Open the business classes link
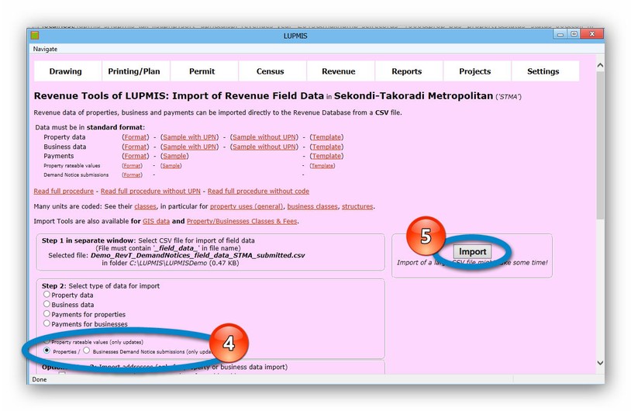This screenshot has width=631, height=411. (x=312, y=206)
